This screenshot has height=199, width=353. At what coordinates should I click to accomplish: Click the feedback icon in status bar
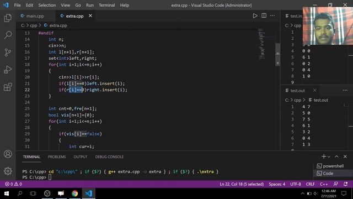click(335, 184)
